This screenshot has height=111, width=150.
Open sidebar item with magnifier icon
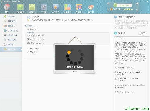point(11,40)
